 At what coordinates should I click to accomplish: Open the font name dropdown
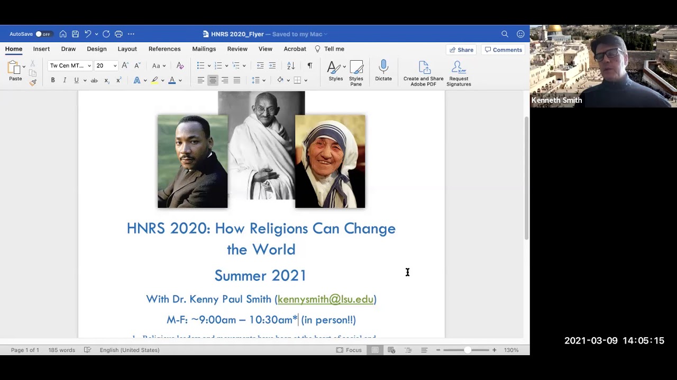tap(89, 66)
